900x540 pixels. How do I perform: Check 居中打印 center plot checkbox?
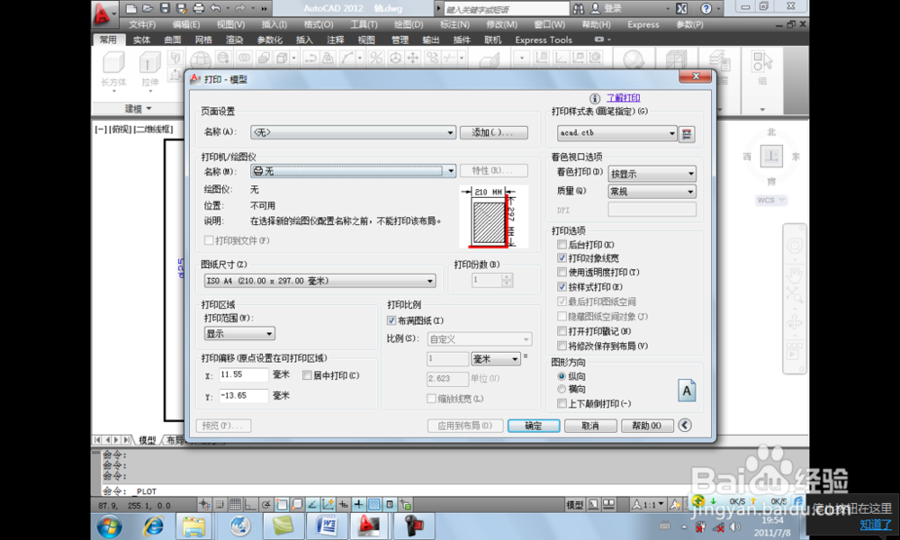(307, 375)
